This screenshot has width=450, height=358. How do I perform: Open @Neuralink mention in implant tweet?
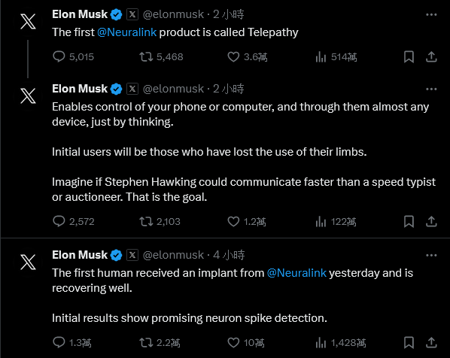[296, 273]
